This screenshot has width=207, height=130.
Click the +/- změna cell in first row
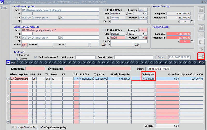point(167,79)
